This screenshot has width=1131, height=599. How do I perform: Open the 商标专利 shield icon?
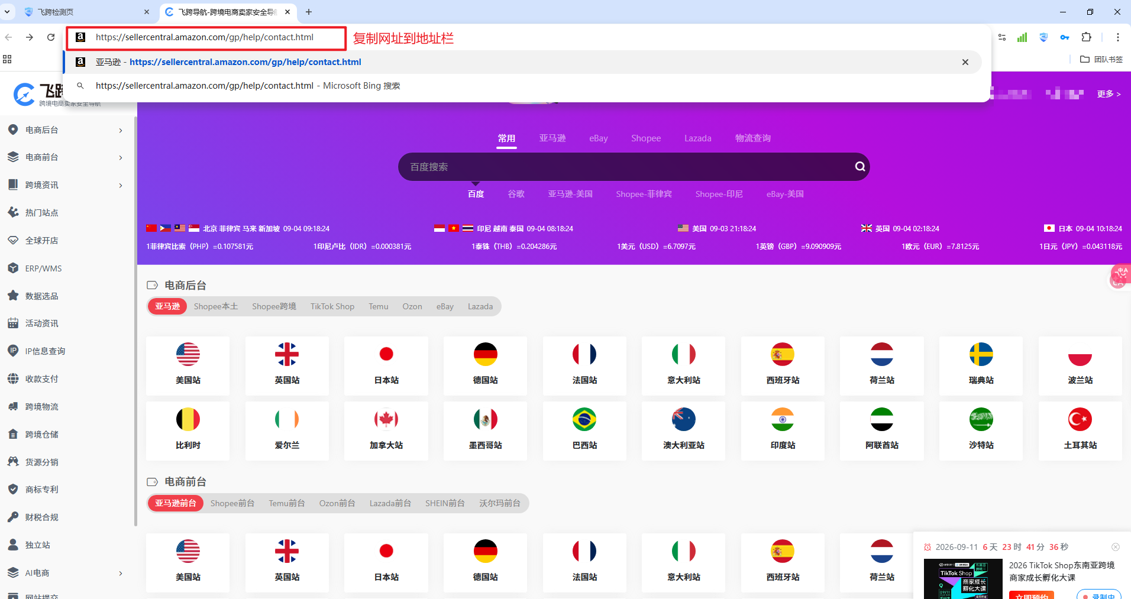pos(13,489)
